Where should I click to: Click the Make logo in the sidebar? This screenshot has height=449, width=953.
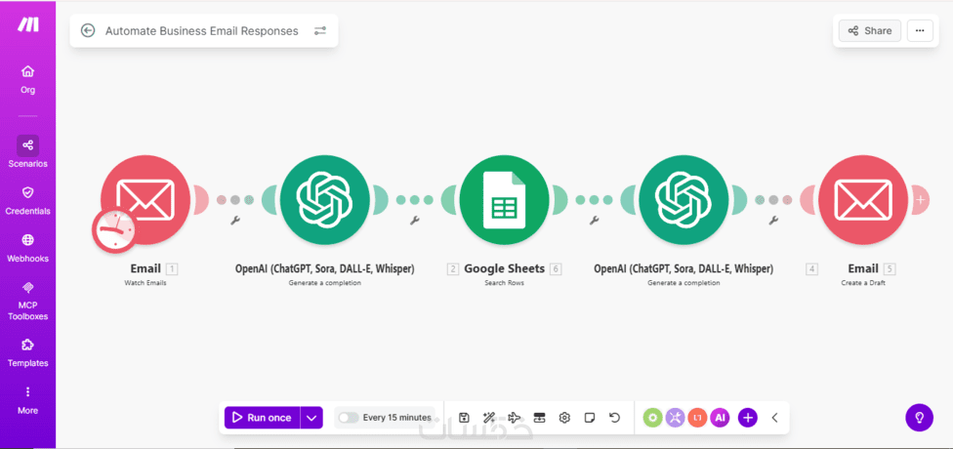(28, 24)
